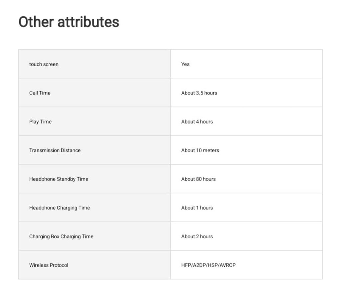This screenshot has height=292, width=341.
Task: Click the word Other in heading
Action: pyautogui.click(x=36, y=22)
